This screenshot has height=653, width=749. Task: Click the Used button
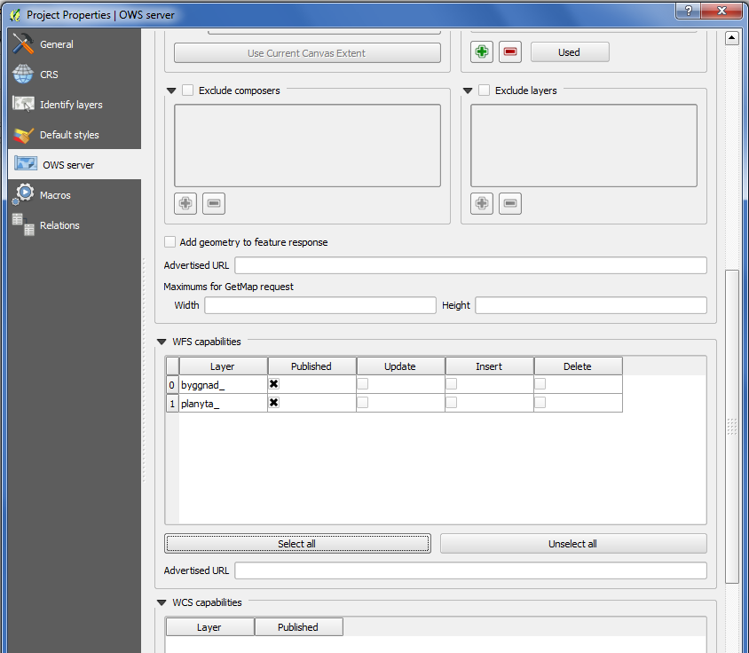click(570, 52)
